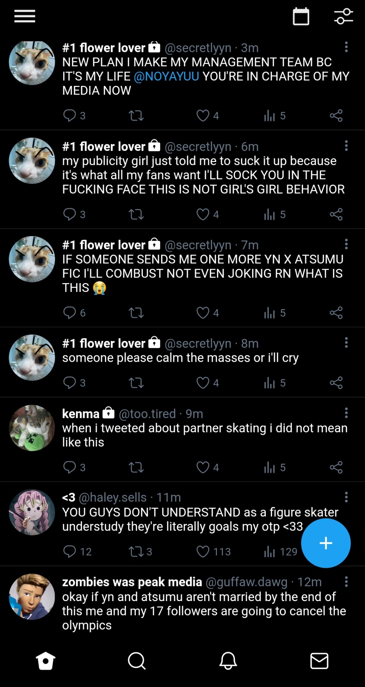View analytics on haley.sells' tweet
This screenshot has width=365, height=687.
(x=270, y=552)
